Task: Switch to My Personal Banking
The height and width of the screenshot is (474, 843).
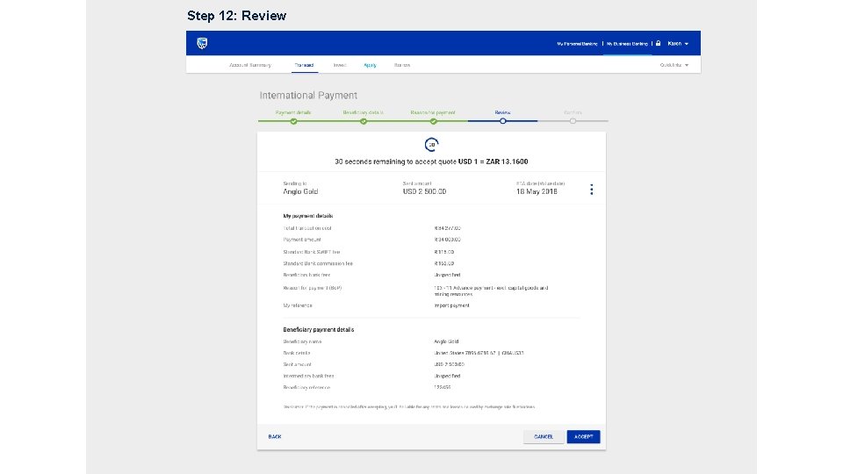Action: [577, 44]
